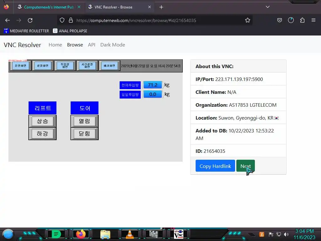The width and height of the screenshot is (321, 241).
Task: Click the 운전화면 button in VNC preview
Action: [20, 66]
